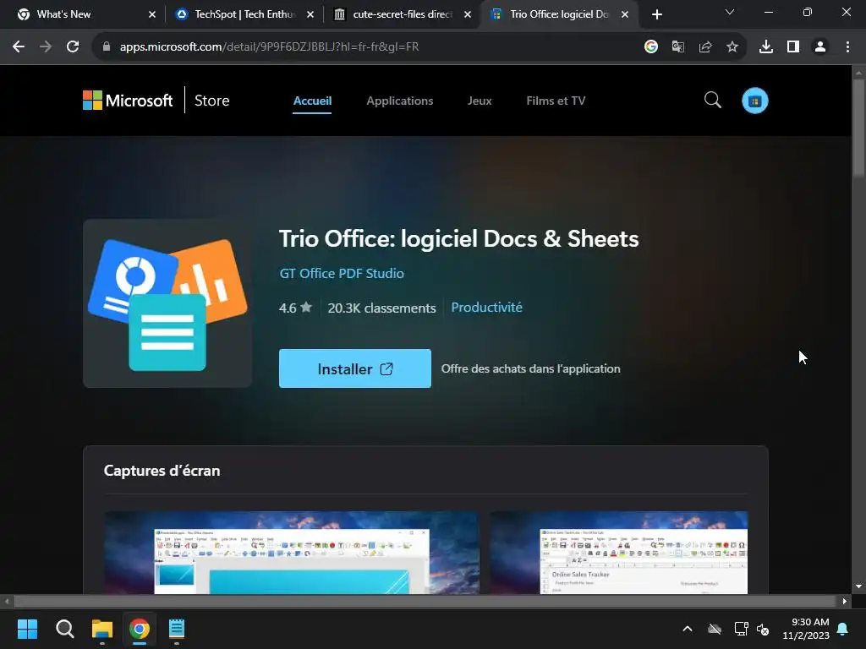The height and width of the screenshot is (649, 866).
Task: View the 20.3K classements ratings
Action: point(381,308)
